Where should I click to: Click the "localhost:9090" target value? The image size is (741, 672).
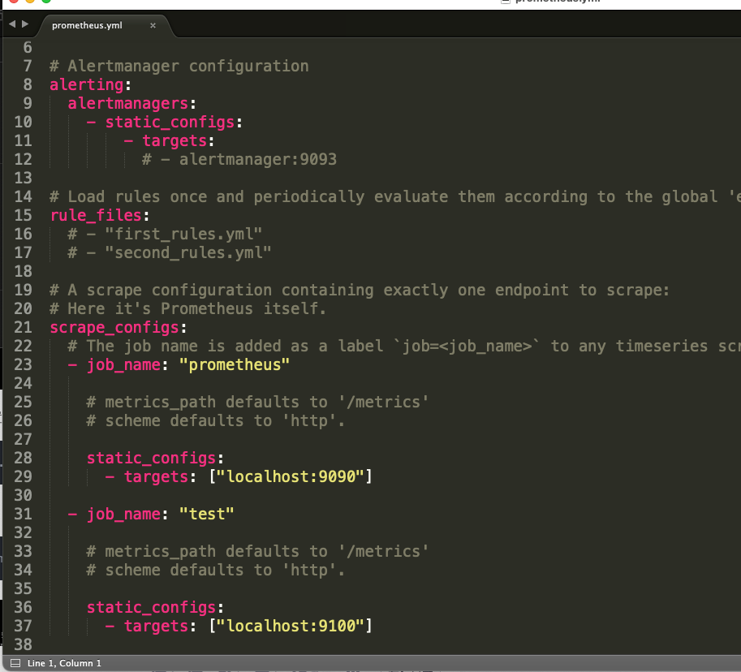tap(291, 477)
